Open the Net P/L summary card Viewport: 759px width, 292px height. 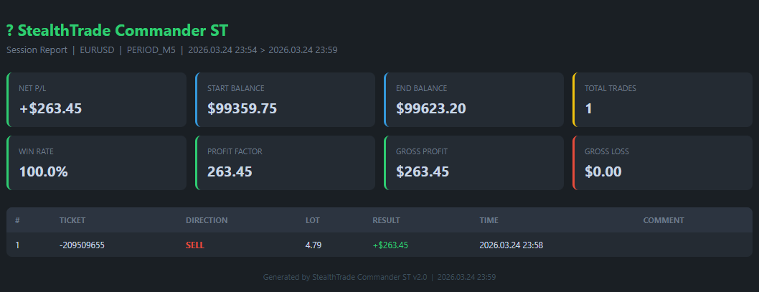click(x=96, y=100)
